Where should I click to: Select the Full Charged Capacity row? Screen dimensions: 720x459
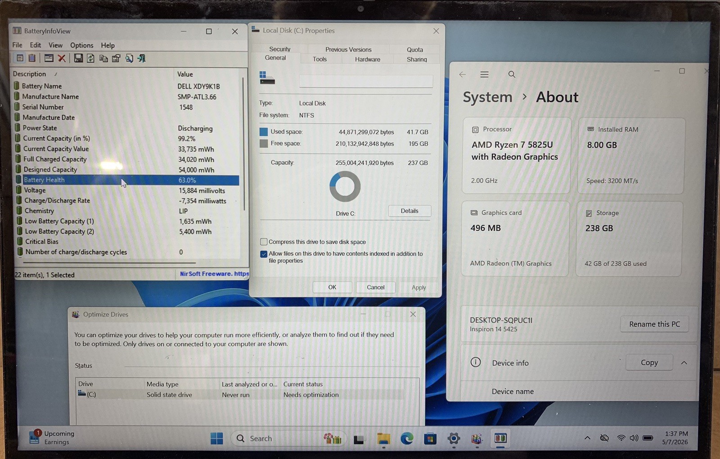click(x=127, y=159)
